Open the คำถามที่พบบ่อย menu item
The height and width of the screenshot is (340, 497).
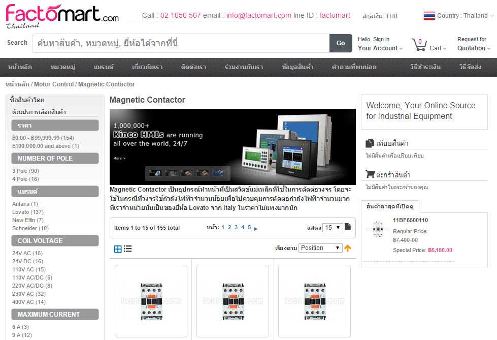click(354, 67)
